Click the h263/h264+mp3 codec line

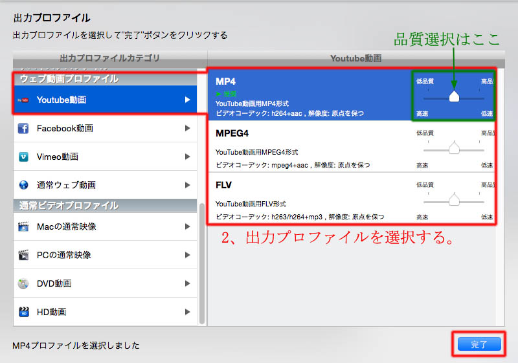(300, 217)
